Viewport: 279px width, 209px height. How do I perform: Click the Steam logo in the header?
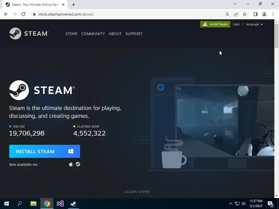pos(29,33)
